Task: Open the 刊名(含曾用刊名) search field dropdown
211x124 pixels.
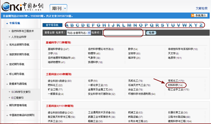Action: click(x=89, y=33)
